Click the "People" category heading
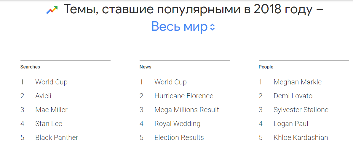This screenshot has height=157, width=353. coord(266,67)
